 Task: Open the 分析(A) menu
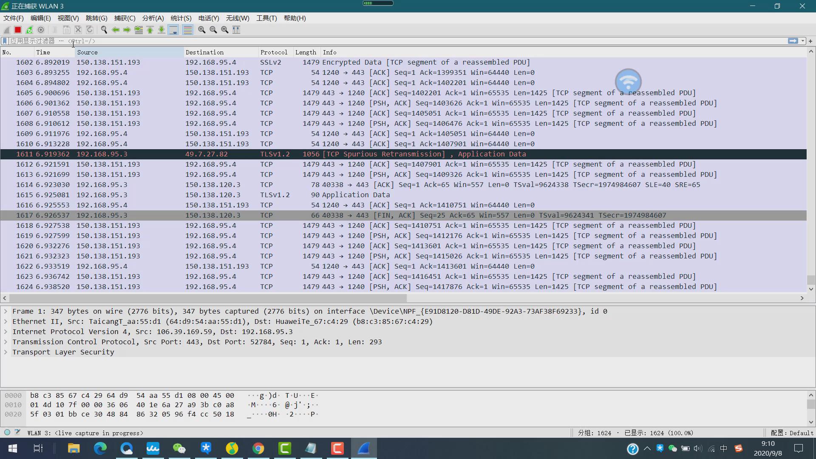click(153, 18)
